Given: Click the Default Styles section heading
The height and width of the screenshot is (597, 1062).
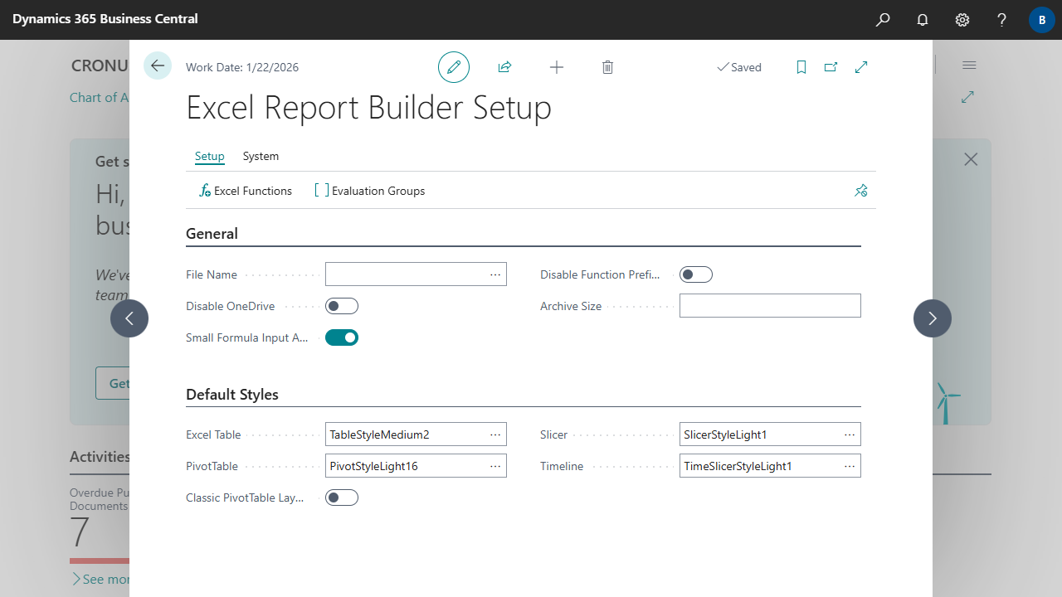Looking at the screenshot, I should 232,395.
